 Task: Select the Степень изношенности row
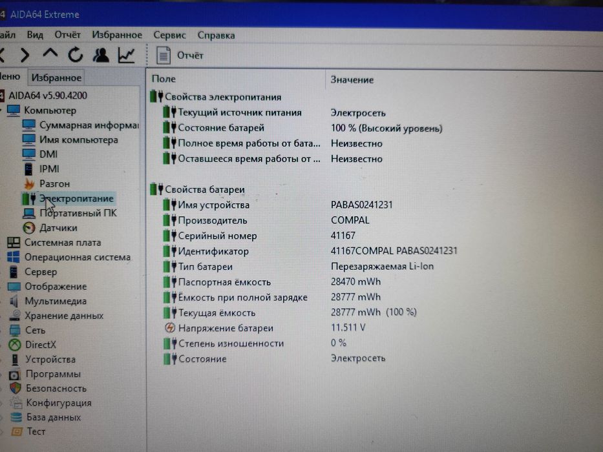click(x=231, y=344)
